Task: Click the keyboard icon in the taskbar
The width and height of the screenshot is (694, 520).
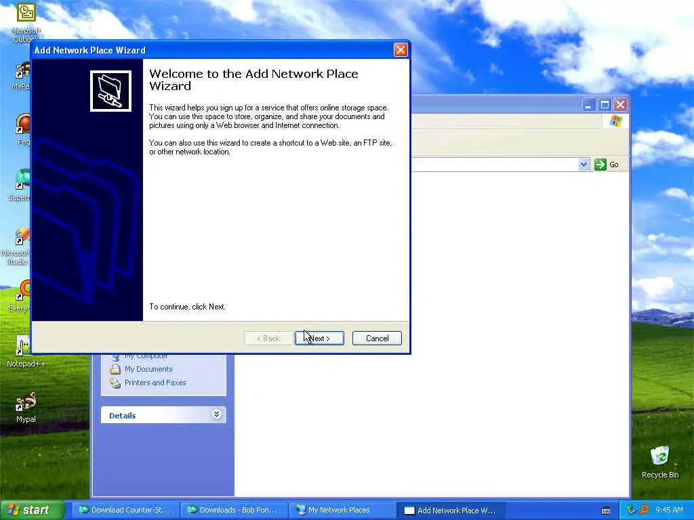Action: point(606,511)
